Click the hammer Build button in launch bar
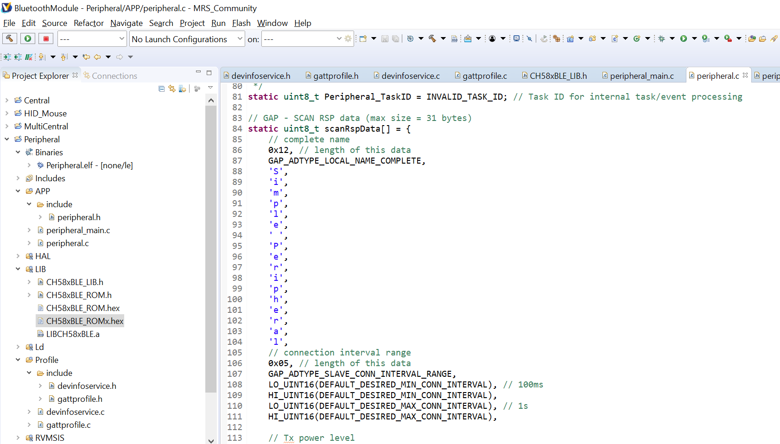This screenshot has height=444, width=780. 10,38
